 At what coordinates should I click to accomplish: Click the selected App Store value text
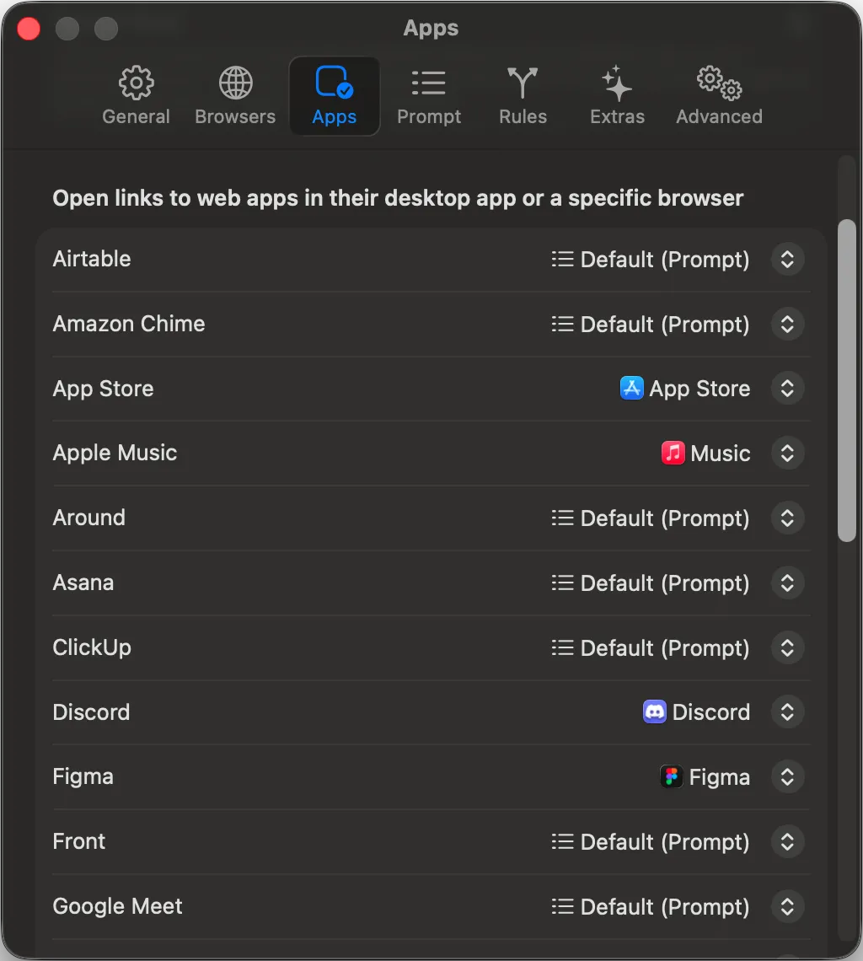click(x=700, y=389)
